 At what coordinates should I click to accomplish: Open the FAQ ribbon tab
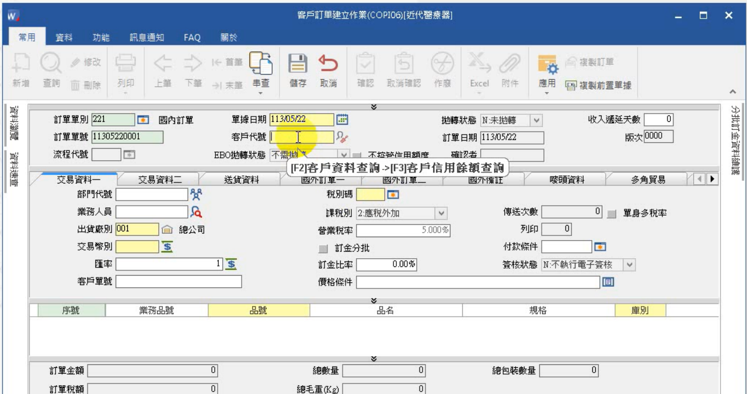[192, 37]
